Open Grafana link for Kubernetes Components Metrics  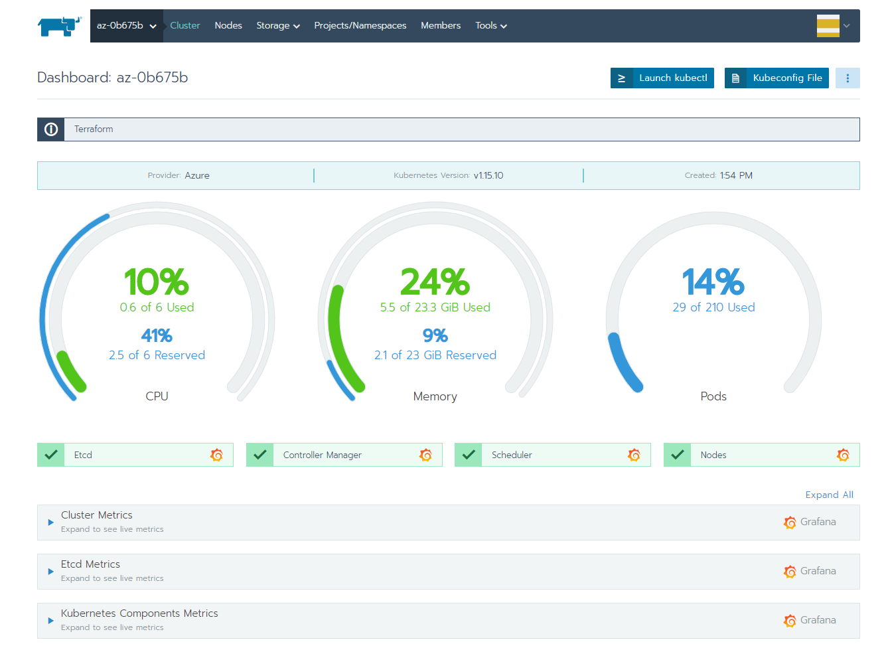coord(810,620)
